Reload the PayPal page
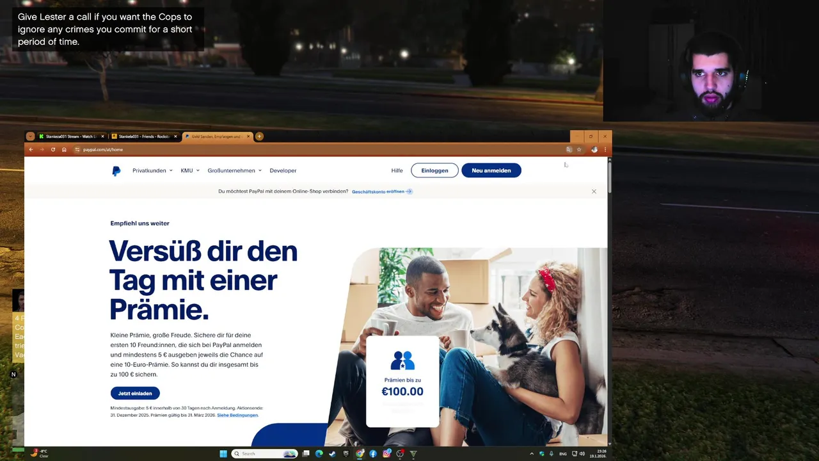Screen dimensions: 819x461 point(53,150)
